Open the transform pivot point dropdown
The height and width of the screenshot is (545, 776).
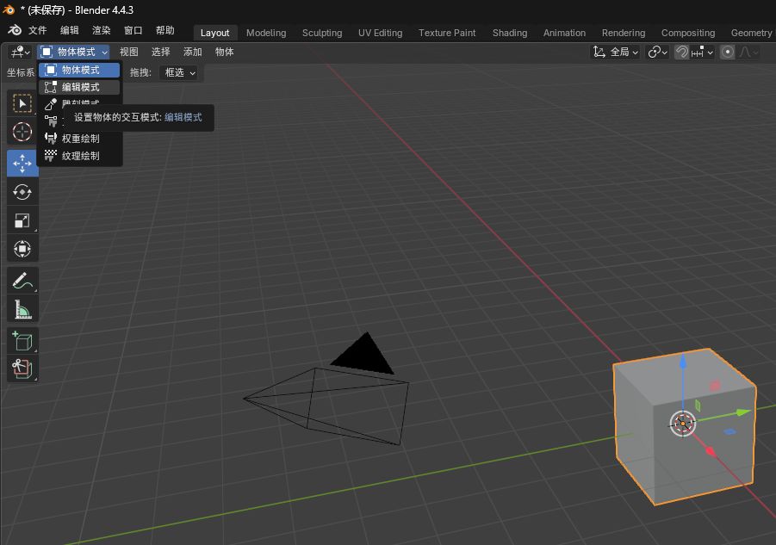[657, 52]
